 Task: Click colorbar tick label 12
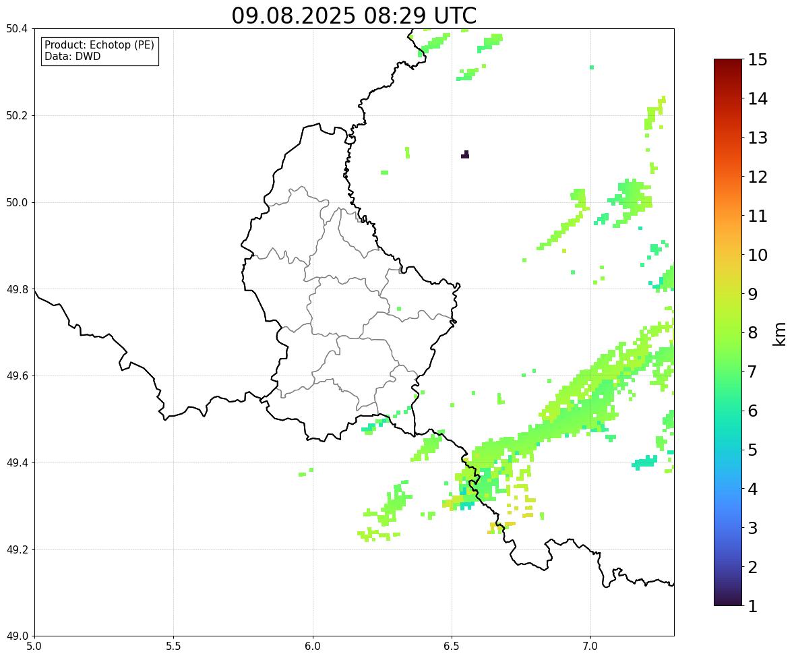click(x=758, y=177)
